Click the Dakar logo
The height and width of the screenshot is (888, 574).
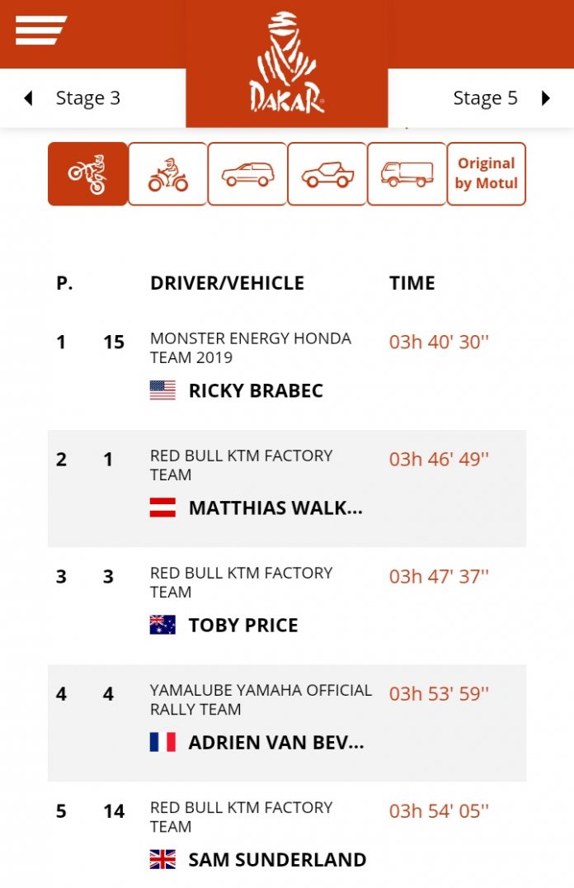click(287, 63)
